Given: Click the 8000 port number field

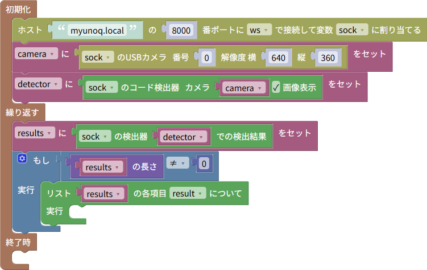Looking at the screenshot, I should pos(181,30).
